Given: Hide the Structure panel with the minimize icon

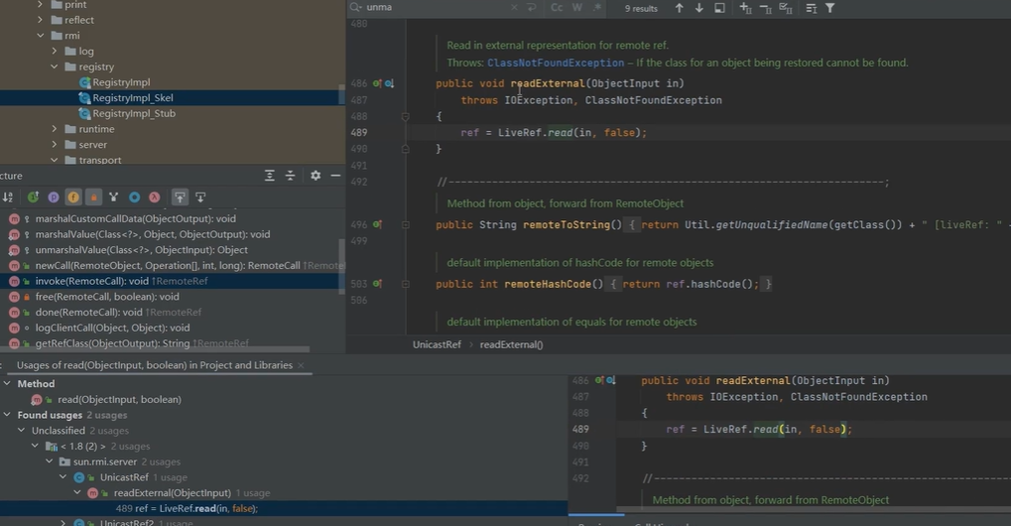Looking at the screenshot, I should (x=335, y=176).
